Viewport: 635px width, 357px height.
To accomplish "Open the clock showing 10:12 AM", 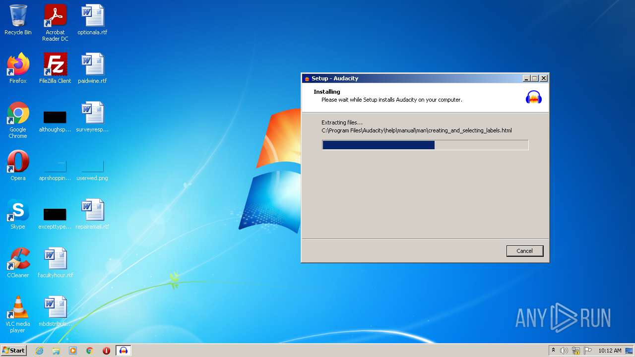I will click(x=610, y=351).
